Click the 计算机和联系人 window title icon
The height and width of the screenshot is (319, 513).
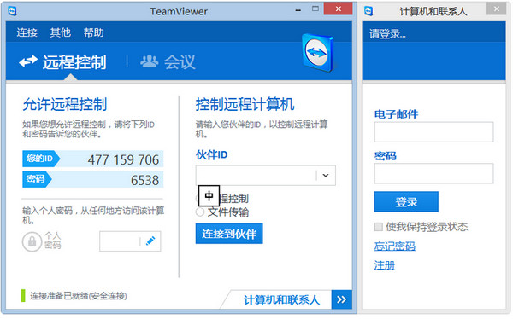pos(369,11)
